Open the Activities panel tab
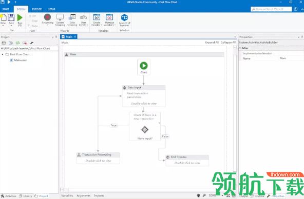304x199 pixels. click(9, 196)
